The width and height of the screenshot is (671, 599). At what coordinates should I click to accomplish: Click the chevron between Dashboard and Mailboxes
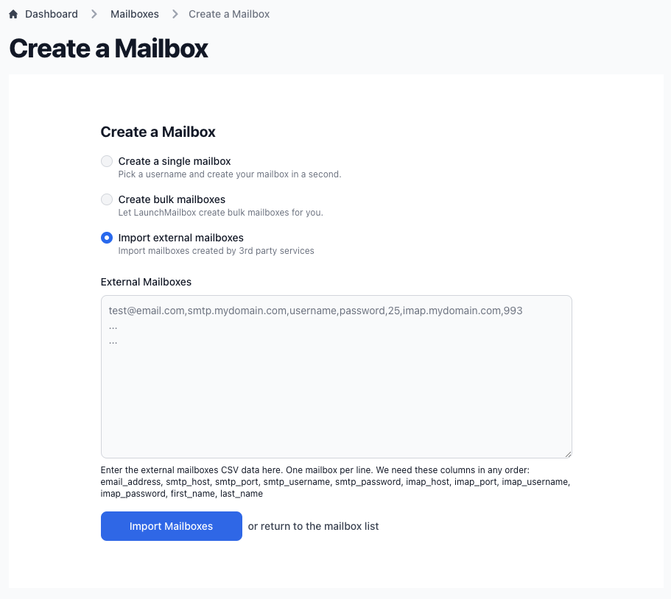(94, 14)
